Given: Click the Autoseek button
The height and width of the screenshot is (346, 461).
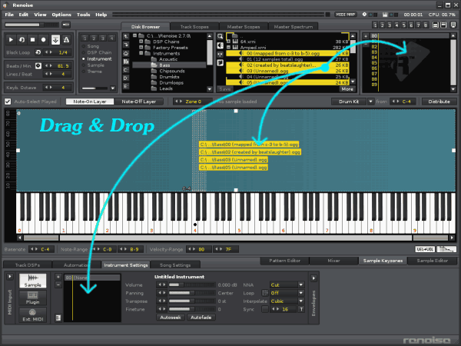Looking at the screenshot, I should click(x=171, y=318).
